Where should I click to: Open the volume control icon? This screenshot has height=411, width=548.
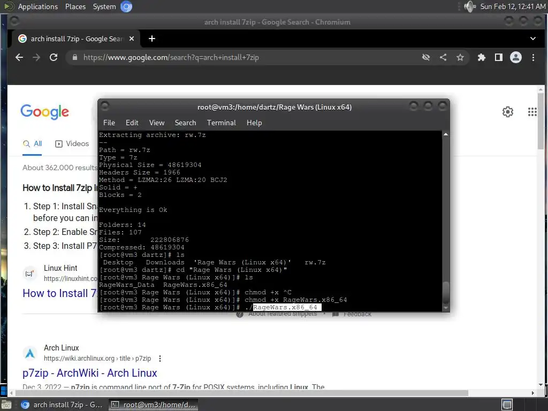pos(470,6)
